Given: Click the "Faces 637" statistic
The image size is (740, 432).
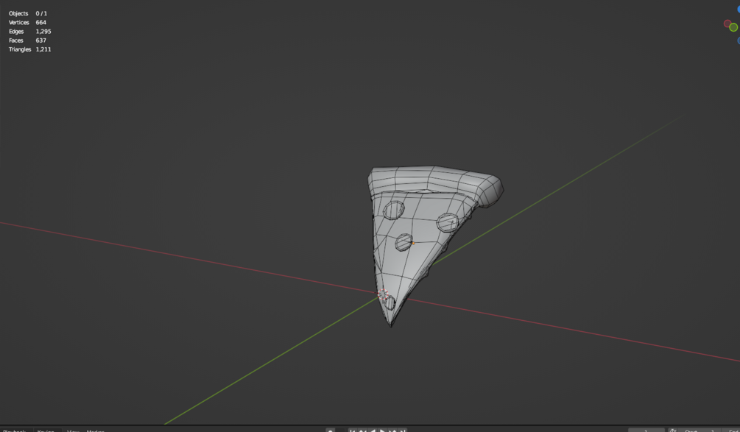Looking at the screenshot, I should tap(27, 40).
